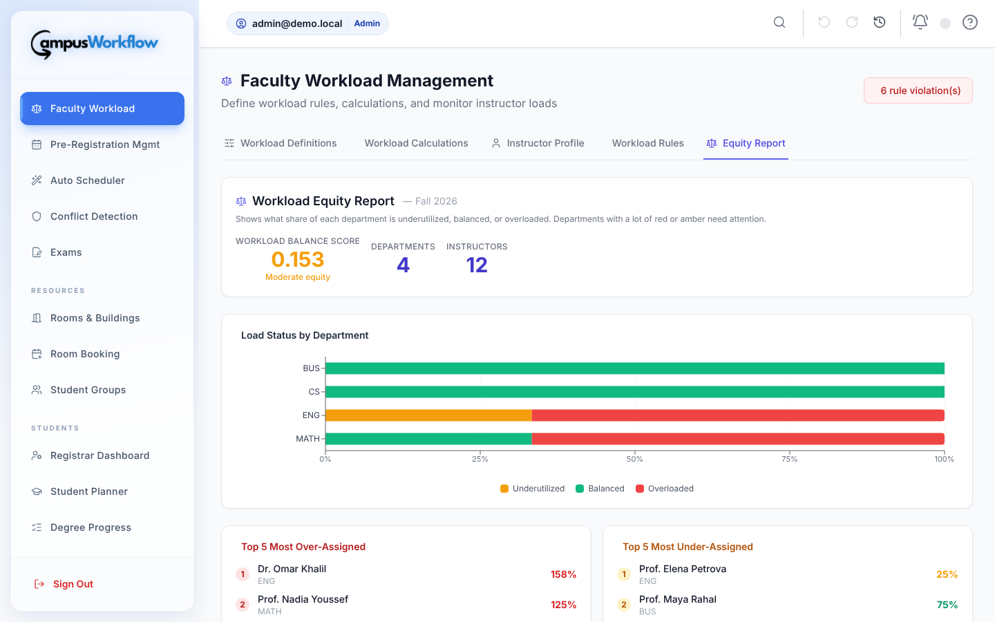
Task: Click the redo arrow icon
Action: (x=852, y=23)
